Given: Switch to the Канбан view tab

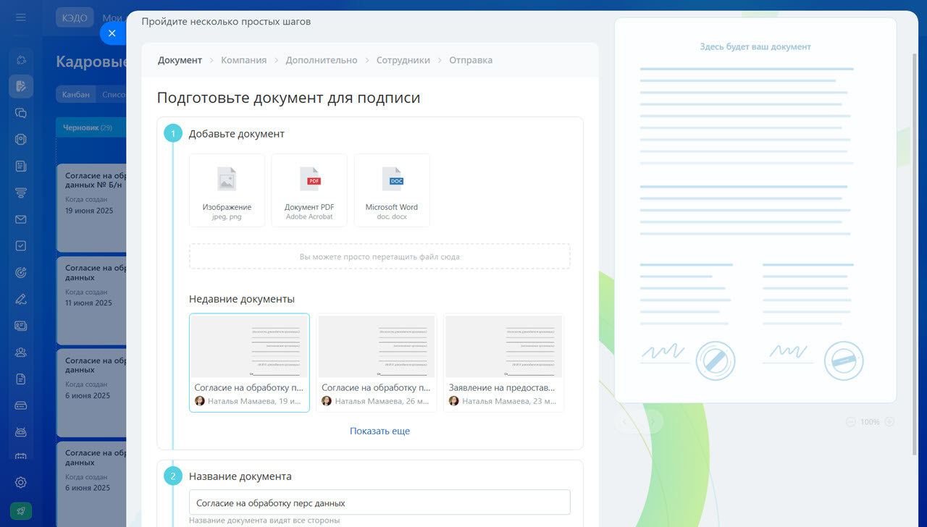Looking at the screenshot, I should click(76, 94).
